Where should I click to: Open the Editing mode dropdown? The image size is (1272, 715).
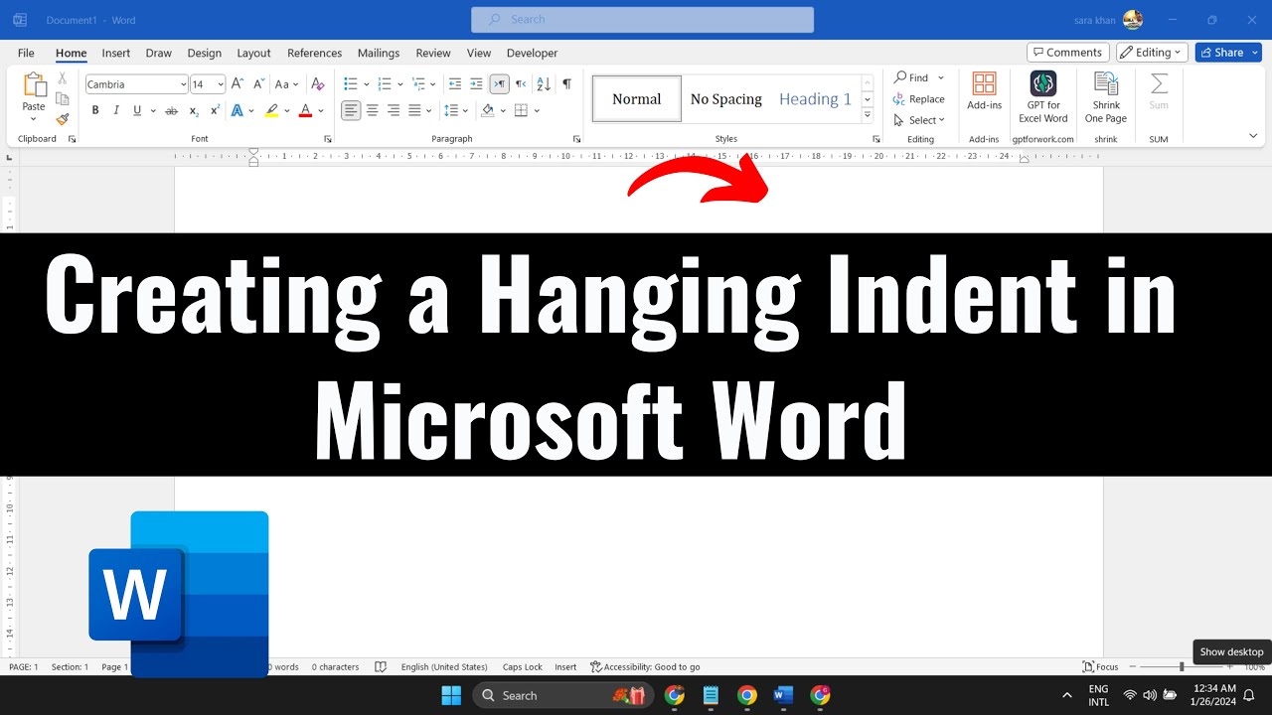pyautogui.click(x=1152, y=53)
